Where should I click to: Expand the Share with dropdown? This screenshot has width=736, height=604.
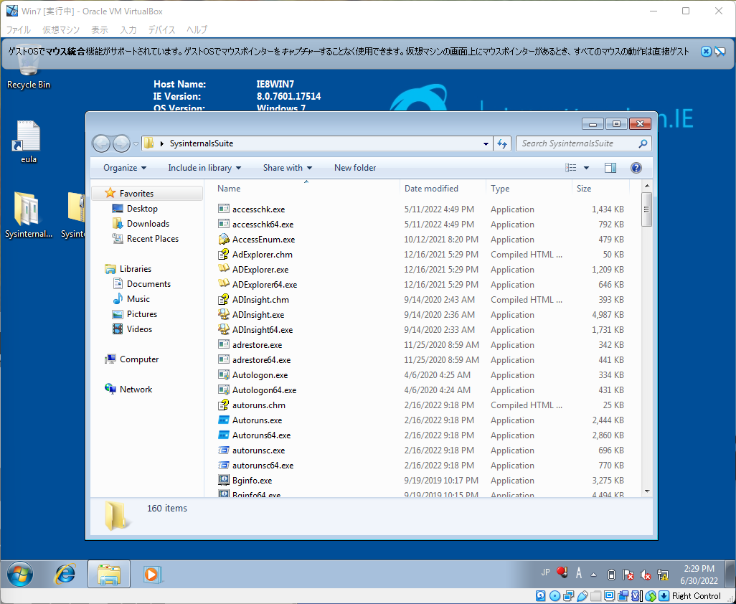coord(287,168)
